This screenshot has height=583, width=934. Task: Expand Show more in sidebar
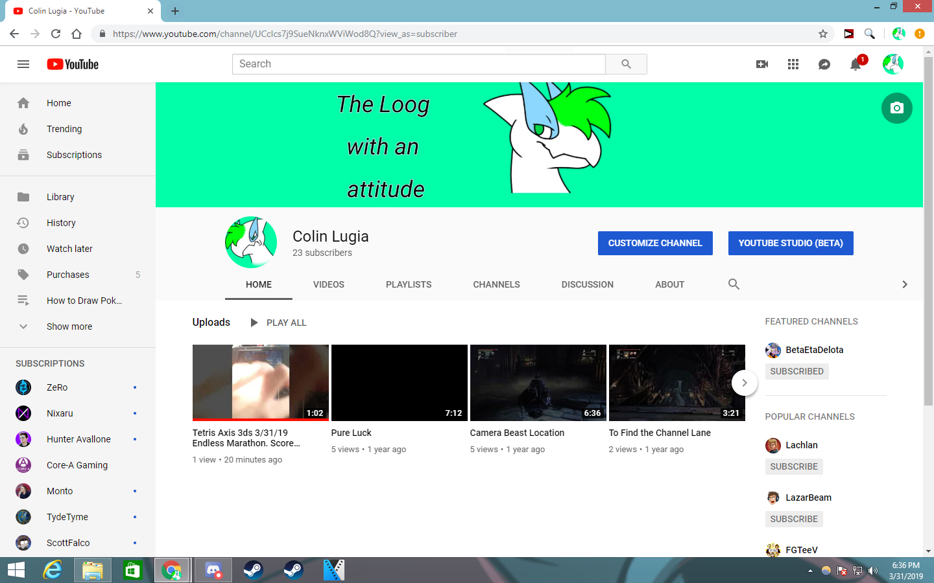(x=69, y=326)
